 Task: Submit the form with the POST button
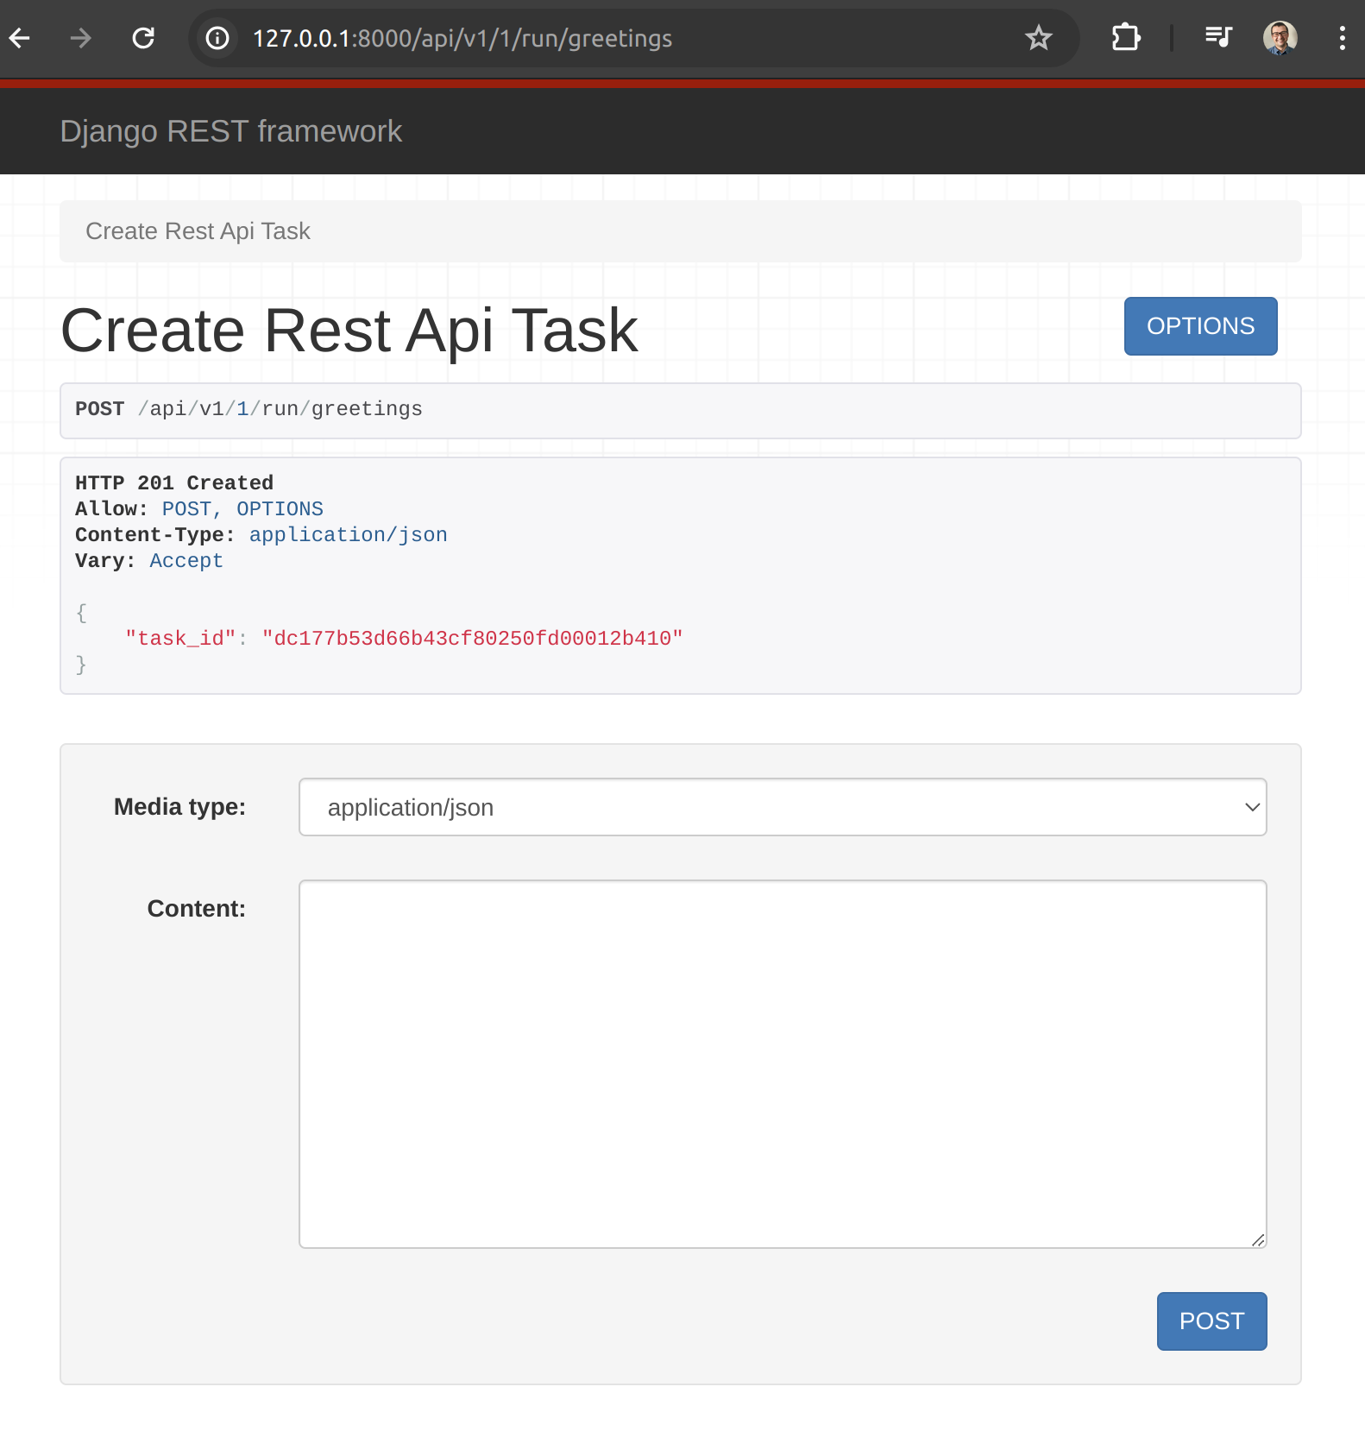1211,1321
